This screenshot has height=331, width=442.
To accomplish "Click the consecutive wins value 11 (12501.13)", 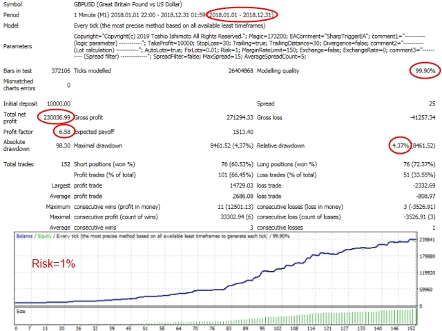I will pyautogui.click(x=236, y=207).
